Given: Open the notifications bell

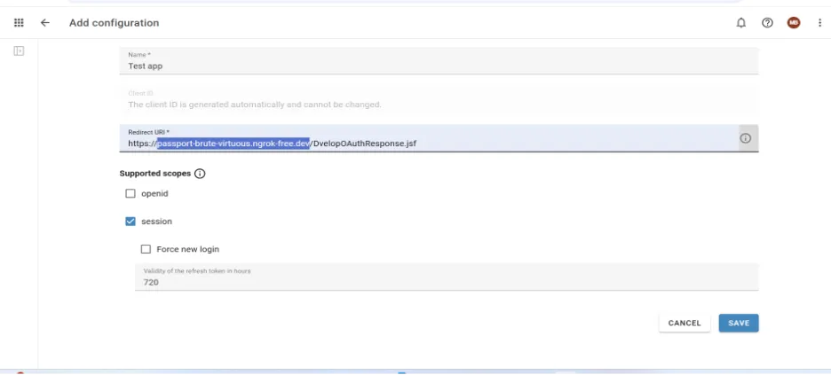Looking at the screenshot, I should pyautogui.click(x=741, y=23).
